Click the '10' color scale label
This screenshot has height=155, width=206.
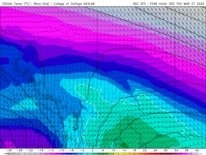tap(114, 150)
